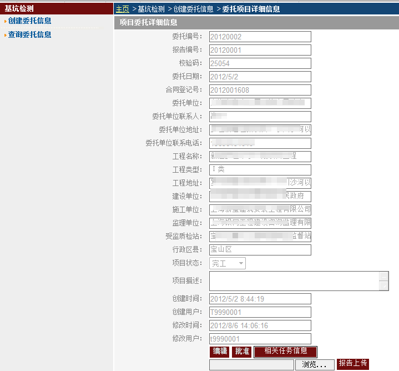Viewport: 399px width, 371px height.
Task: Select the 报告编号 input field
Action: point(260,50)
